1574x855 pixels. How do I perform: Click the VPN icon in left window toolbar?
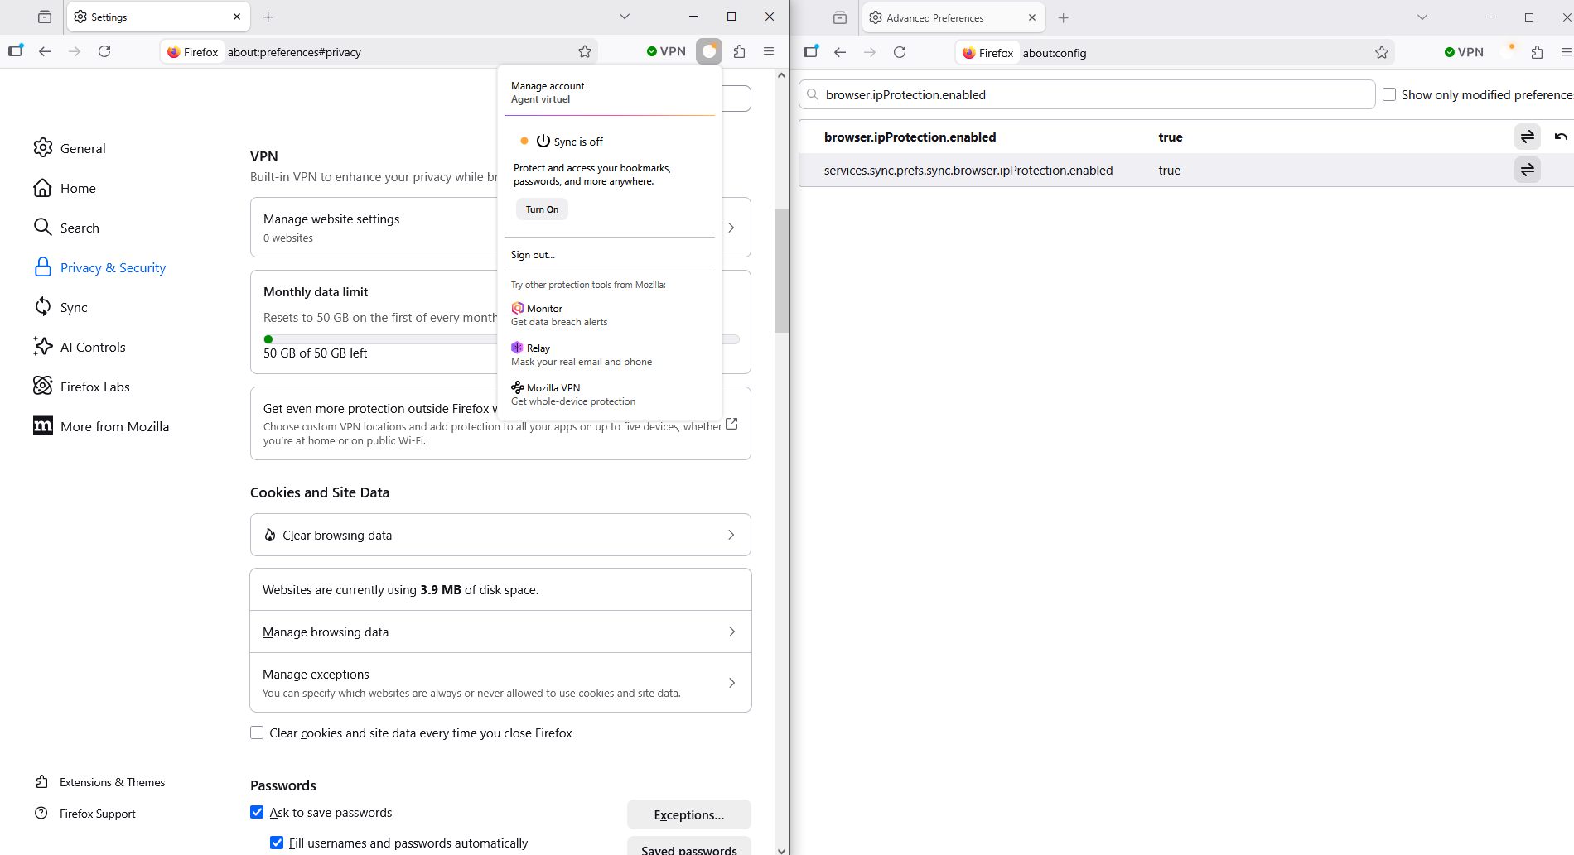point(666,51)
